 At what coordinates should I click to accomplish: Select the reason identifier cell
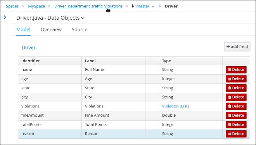(50, 134)
